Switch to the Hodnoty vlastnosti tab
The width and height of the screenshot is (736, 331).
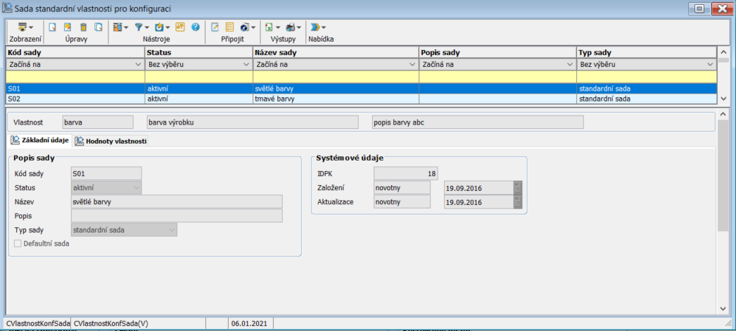111,141
